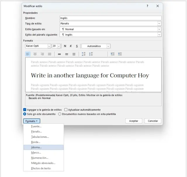
Task: Increase paragraph indent
Action: (120, 54)
